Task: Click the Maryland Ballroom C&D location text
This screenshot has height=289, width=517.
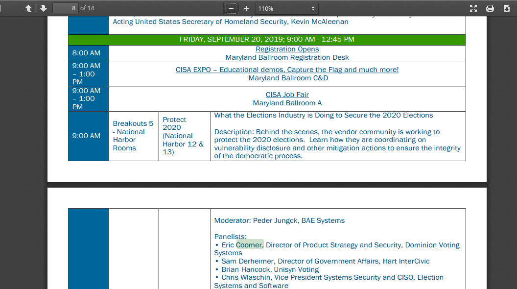Action: point(288,78)
